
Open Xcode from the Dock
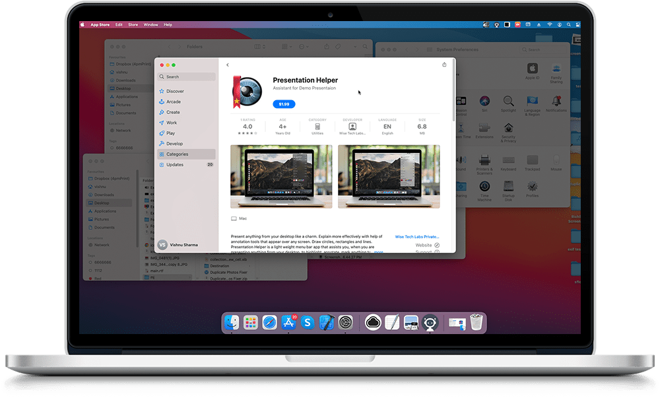[327, 322]
